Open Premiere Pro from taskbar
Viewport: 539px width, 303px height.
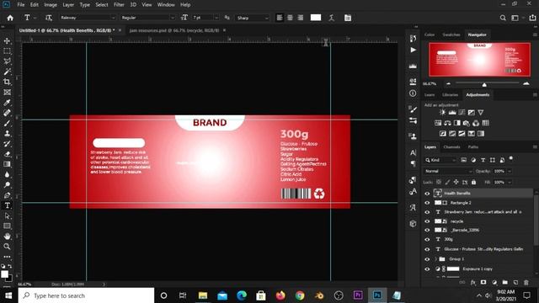pos(358,295)
